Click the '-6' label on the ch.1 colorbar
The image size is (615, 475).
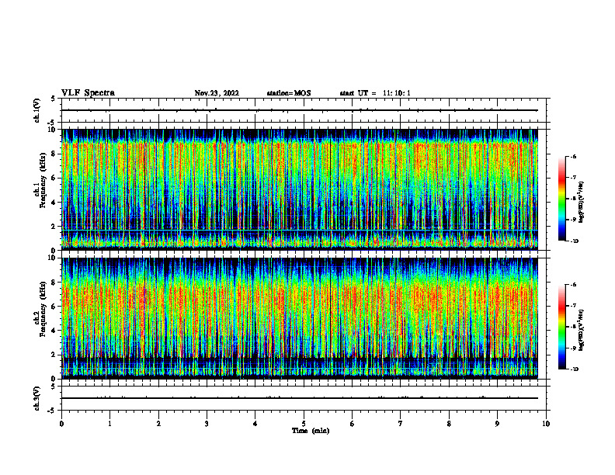[573, 156]
